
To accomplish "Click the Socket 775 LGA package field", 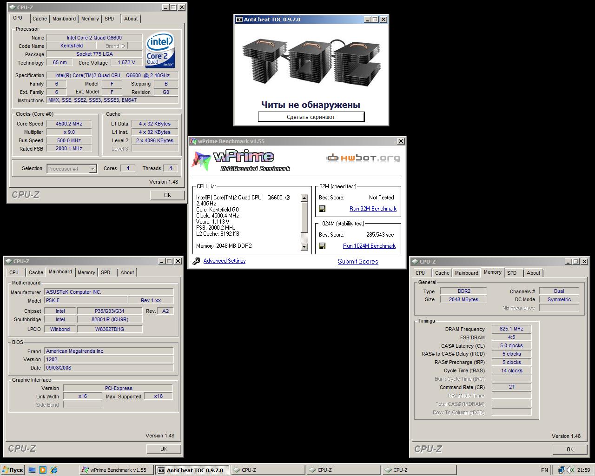I will [x=94, y=54].
